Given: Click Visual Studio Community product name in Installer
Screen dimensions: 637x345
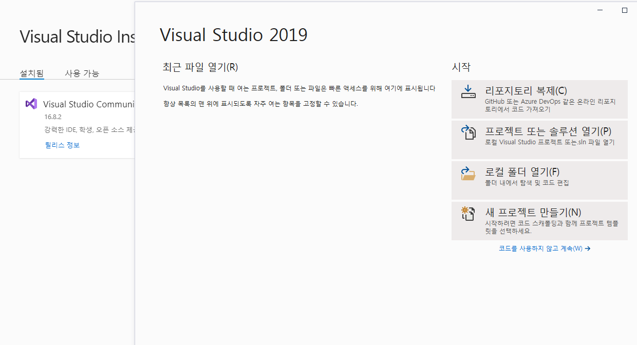Looking at the screenshot, I should point(89,104).
